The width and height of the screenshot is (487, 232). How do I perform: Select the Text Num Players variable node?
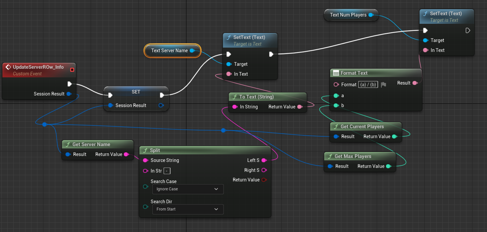348,15
